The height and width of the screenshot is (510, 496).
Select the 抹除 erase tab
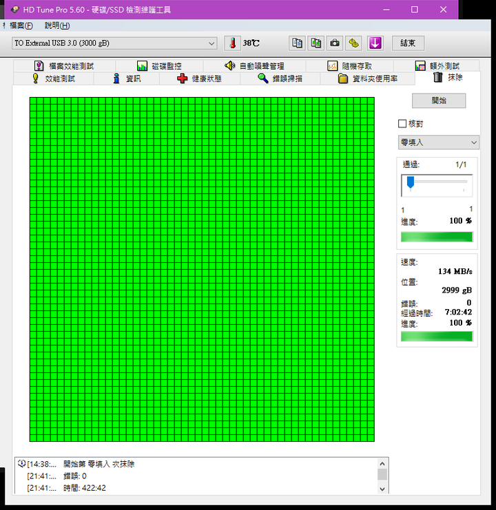coord(448,77)
